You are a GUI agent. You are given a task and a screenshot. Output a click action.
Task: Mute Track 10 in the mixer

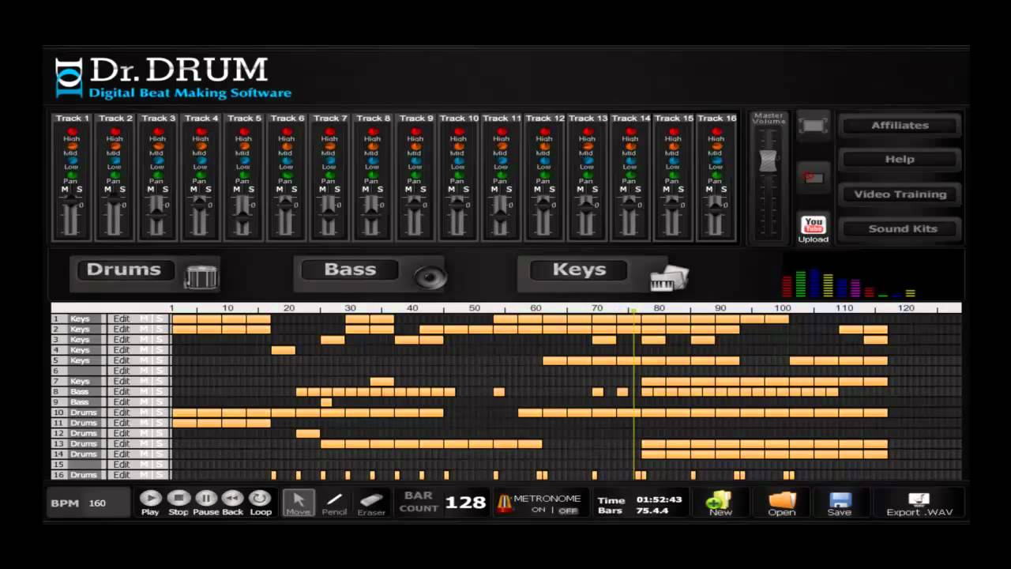(452, 190)
